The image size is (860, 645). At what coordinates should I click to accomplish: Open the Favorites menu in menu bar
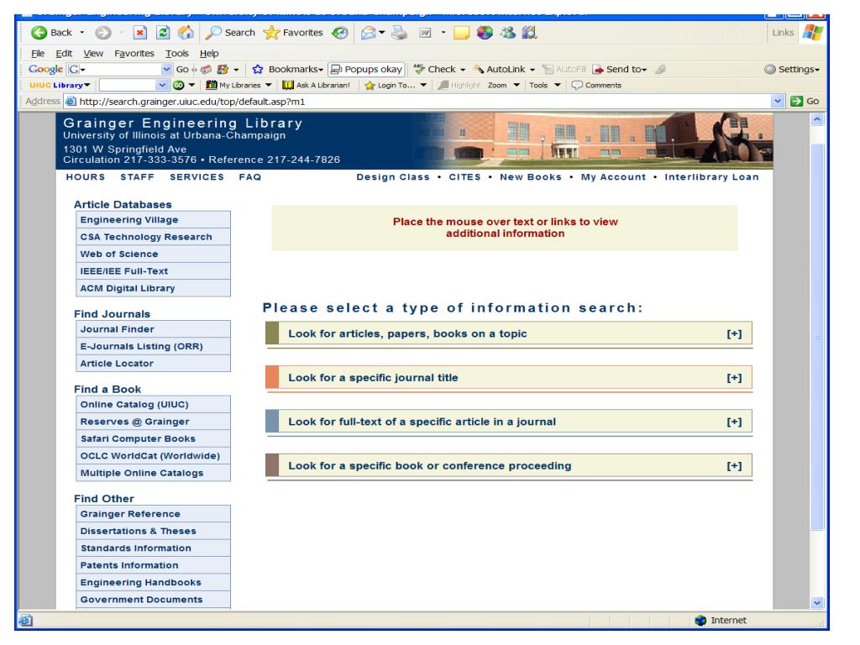coord(134,53)
